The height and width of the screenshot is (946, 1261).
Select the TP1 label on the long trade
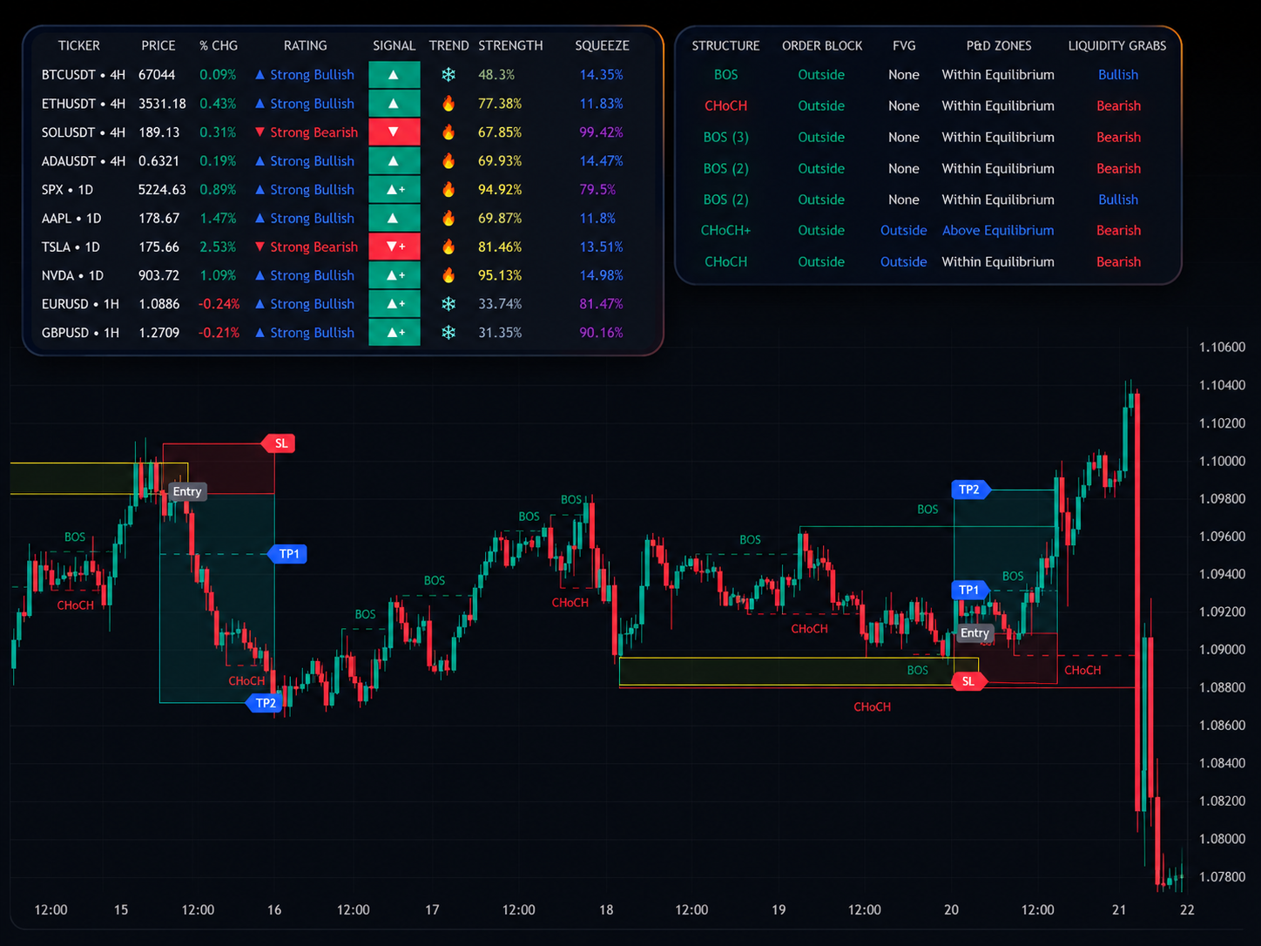[970, 590]
